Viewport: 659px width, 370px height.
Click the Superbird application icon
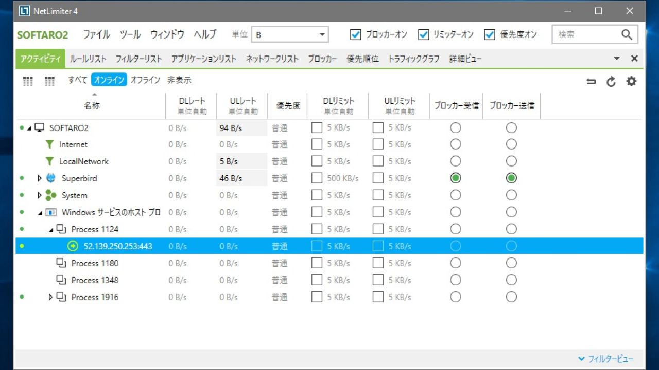coord(50,178)
